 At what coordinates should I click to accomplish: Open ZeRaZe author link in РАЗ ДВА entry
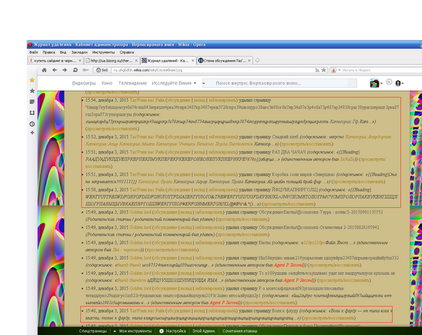[x=347, y=159]
